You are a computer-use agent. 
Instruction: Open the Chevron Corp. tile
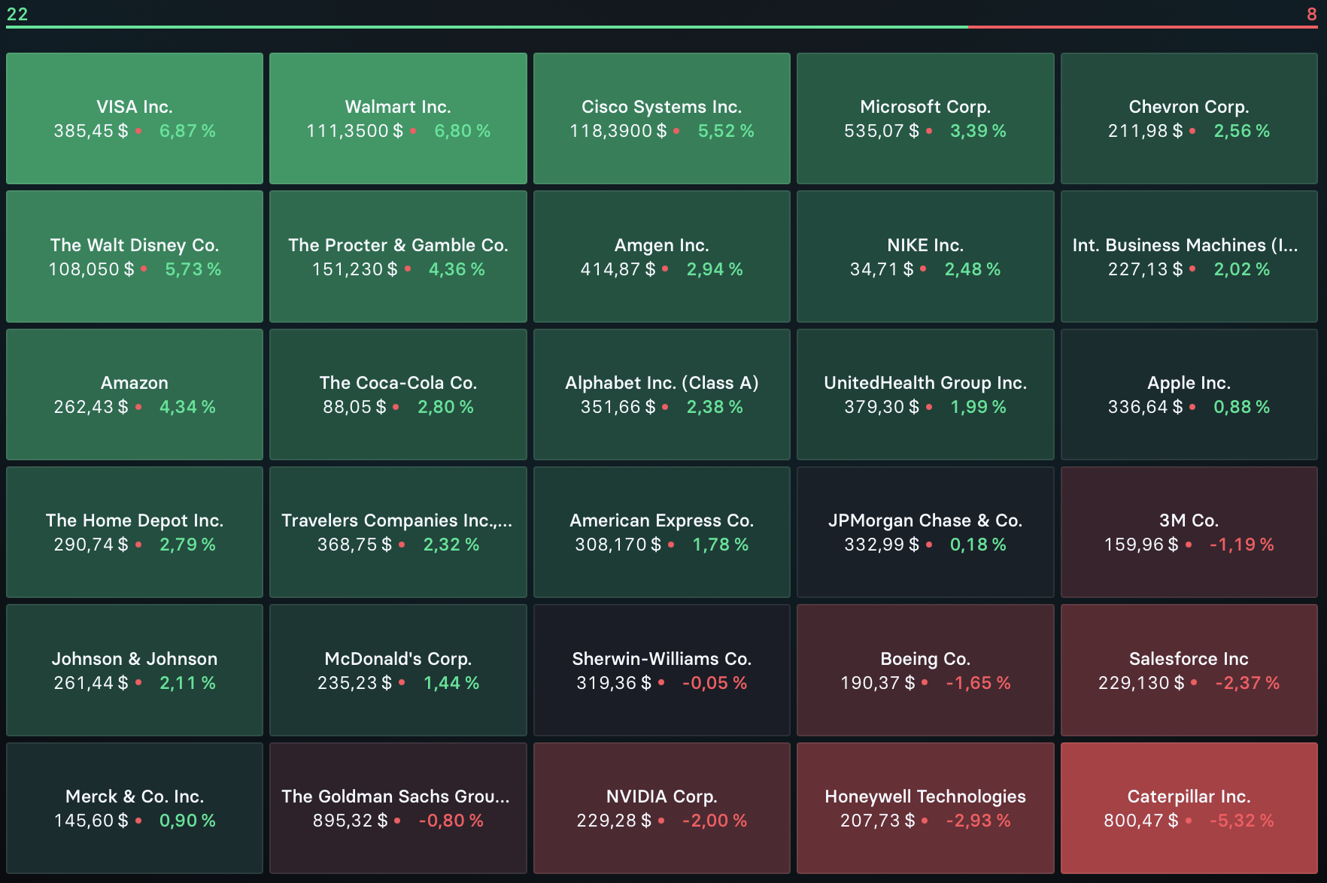point(1189,118)
